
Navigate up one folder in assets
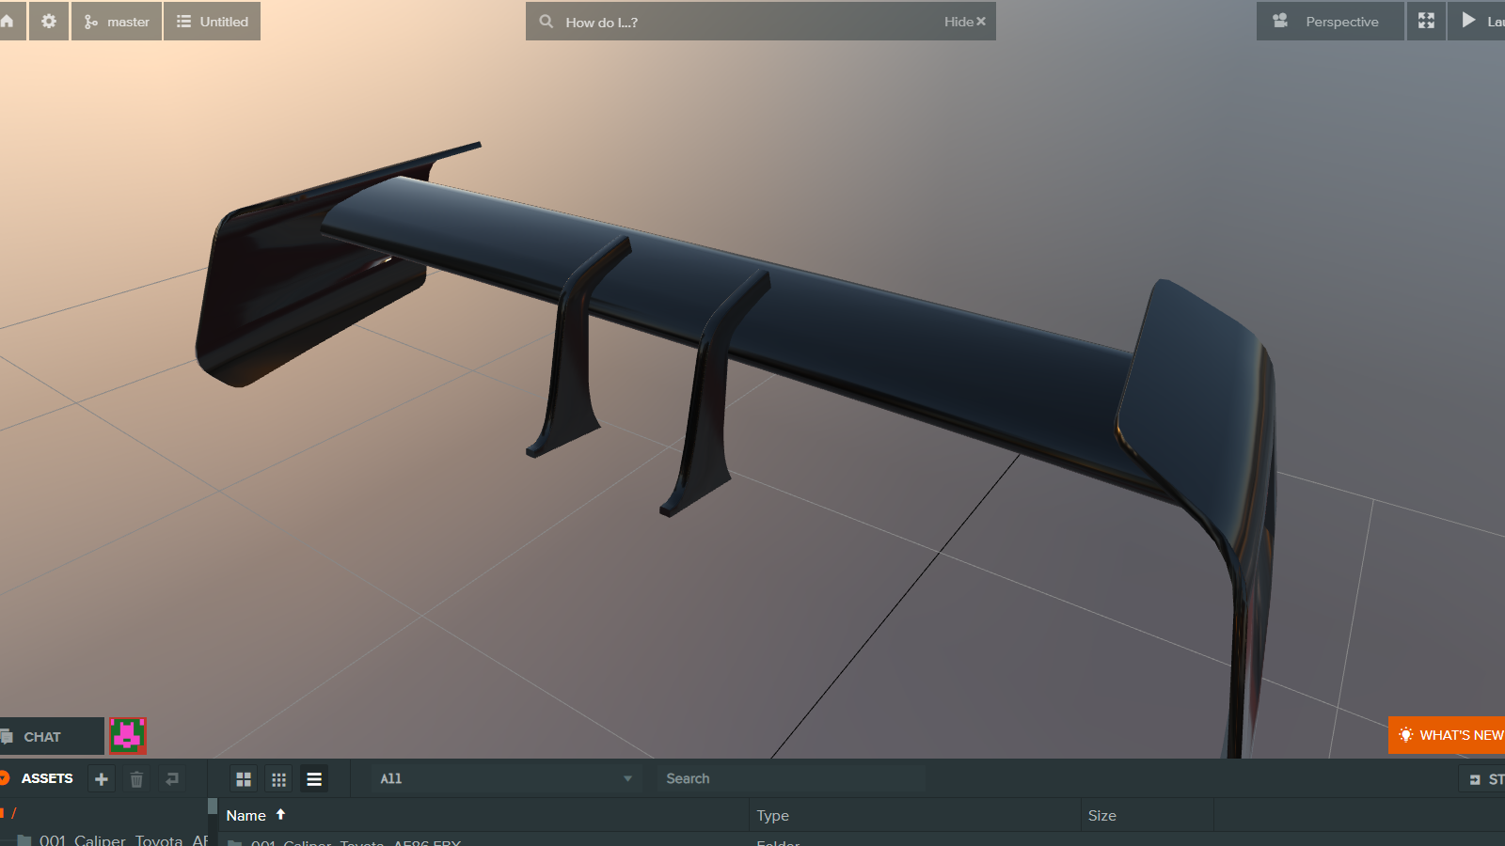click(x=172, y=779)
